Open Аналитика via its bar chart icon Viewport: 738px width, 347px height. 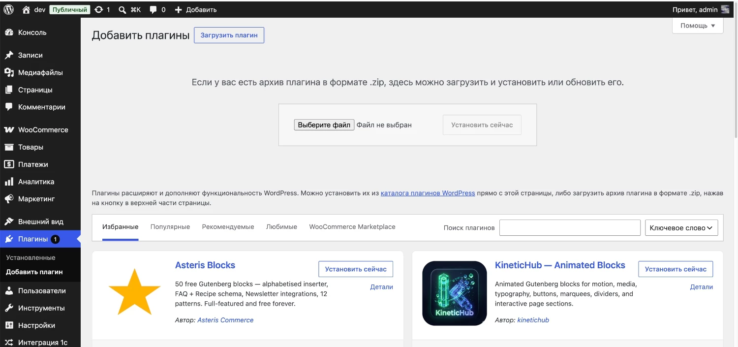click(x=9, y=182)
